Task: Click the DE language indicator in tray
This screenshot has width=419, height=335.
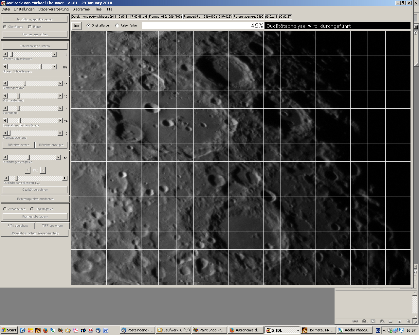Action: 378,330
